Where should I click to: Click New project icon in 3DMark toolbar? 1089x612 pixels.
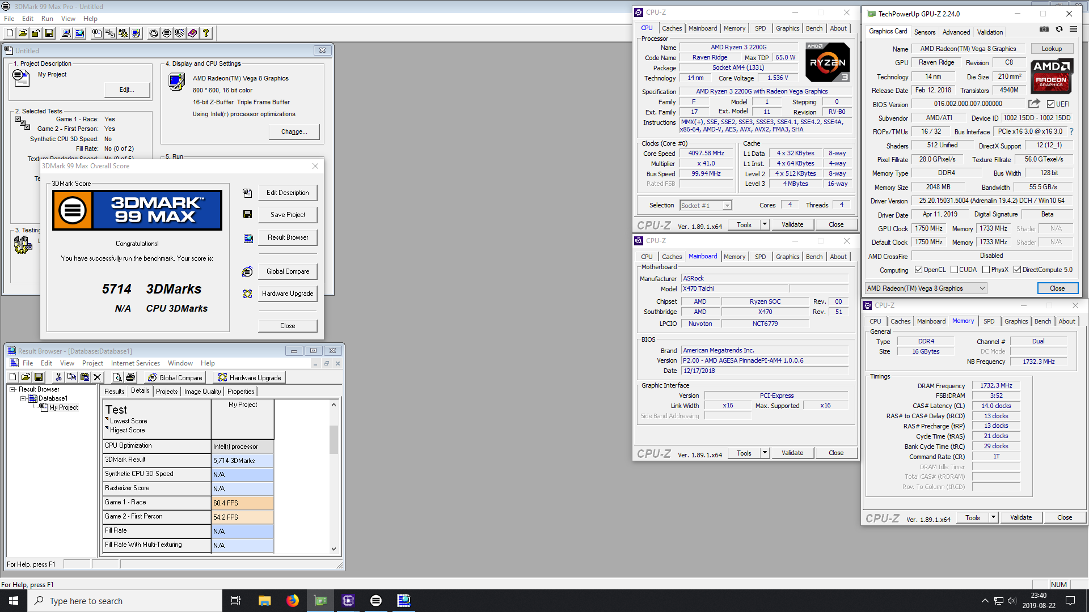[10, 33]
